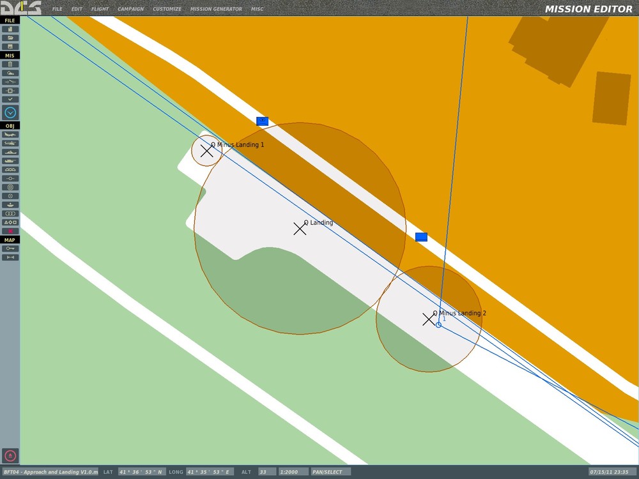Open the CAMPAIGN menu
639x479 pixels.
[x=130, y=9]
